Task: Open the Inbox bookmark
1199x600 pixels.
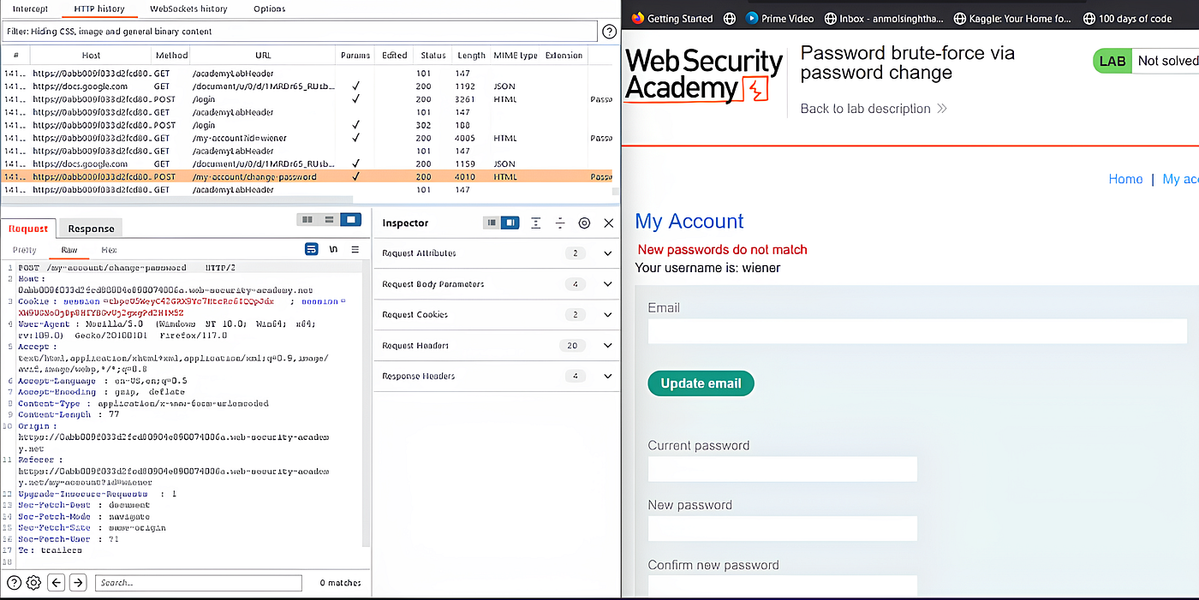Action: coord(882,18)
